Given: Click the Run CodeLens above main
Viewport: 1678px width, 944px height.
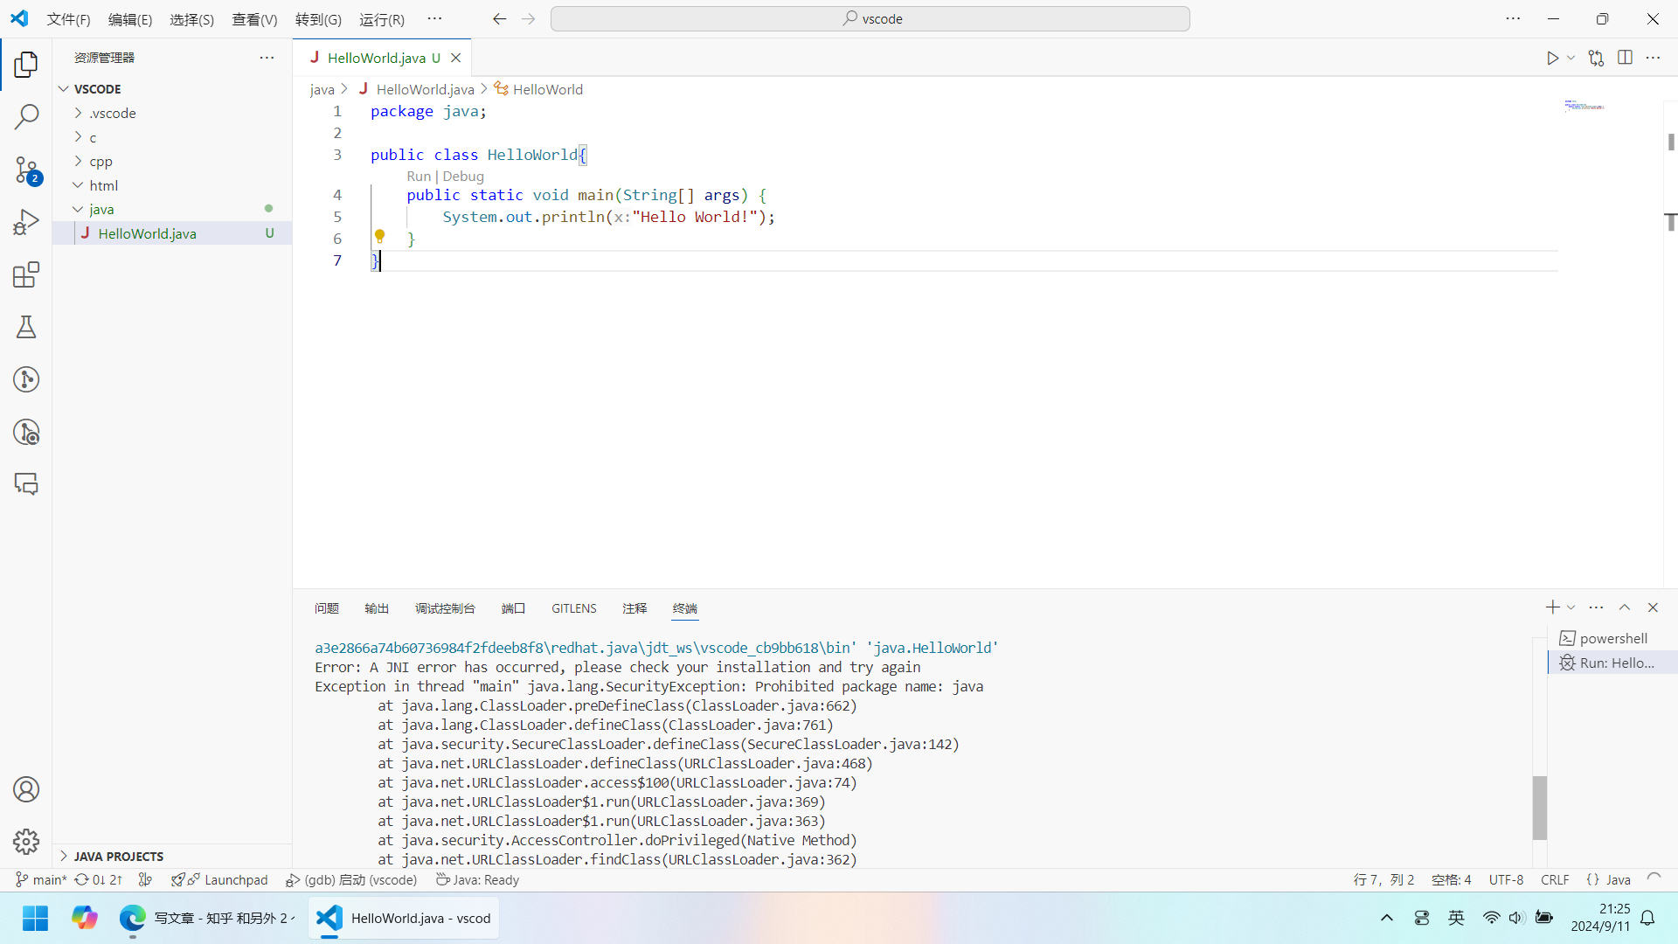Looking at the screenshot, I should (x=419, y=176).
